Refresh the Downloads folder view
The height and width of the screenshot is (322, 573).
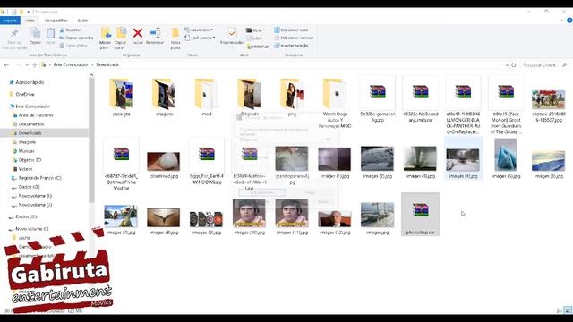pyautogui.click(x=513, y=65)
